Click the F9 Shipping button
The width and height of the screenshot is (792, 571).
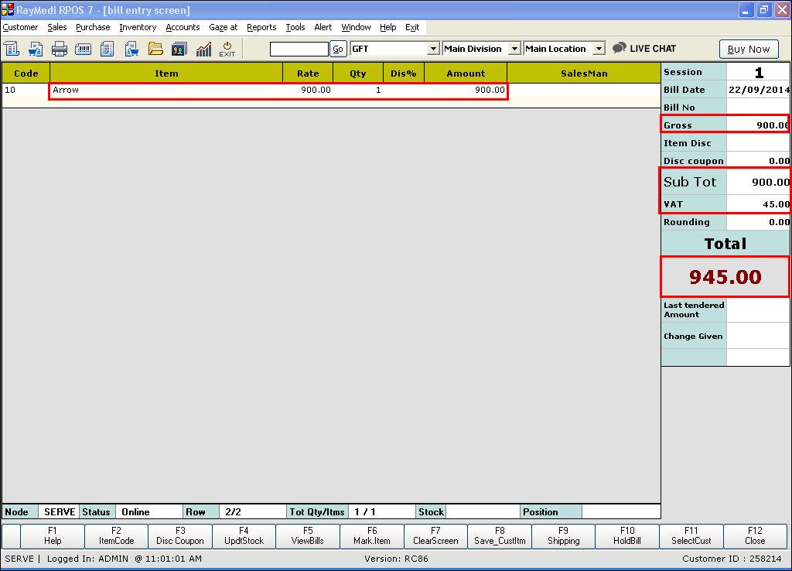563,535
